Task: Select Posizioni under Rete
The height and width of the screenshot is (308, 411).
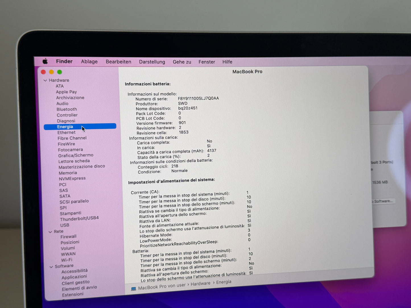Action: pos(70,242)
